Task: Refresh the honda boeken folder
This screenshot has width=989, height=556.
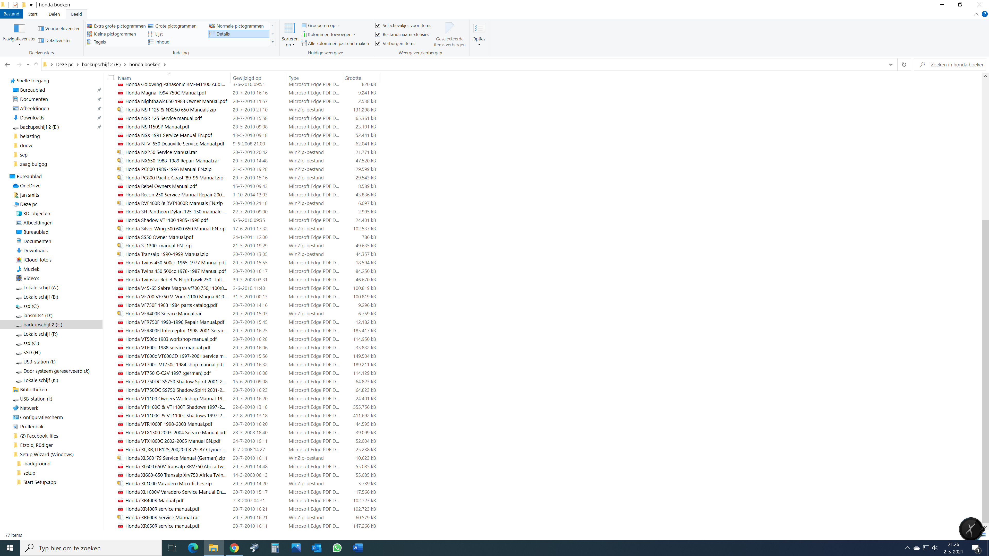Action: tap(904, 64)
